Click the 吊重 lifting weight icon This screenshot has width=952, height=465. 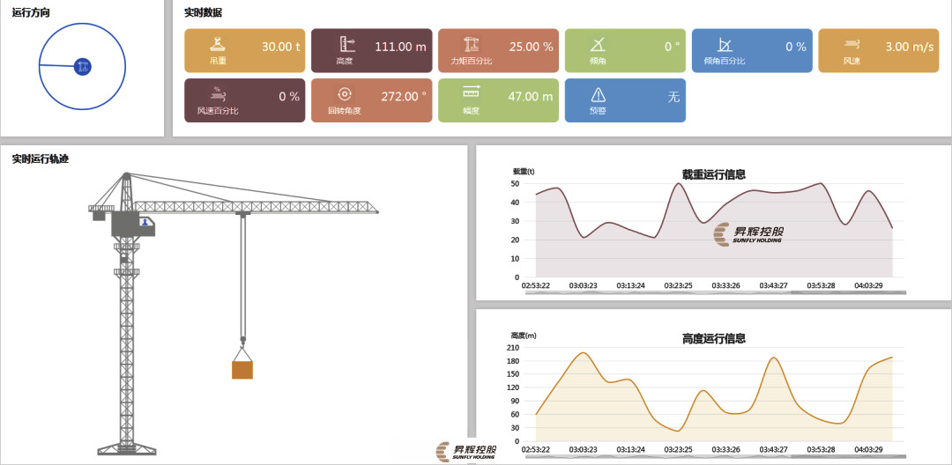coord(218,42)
